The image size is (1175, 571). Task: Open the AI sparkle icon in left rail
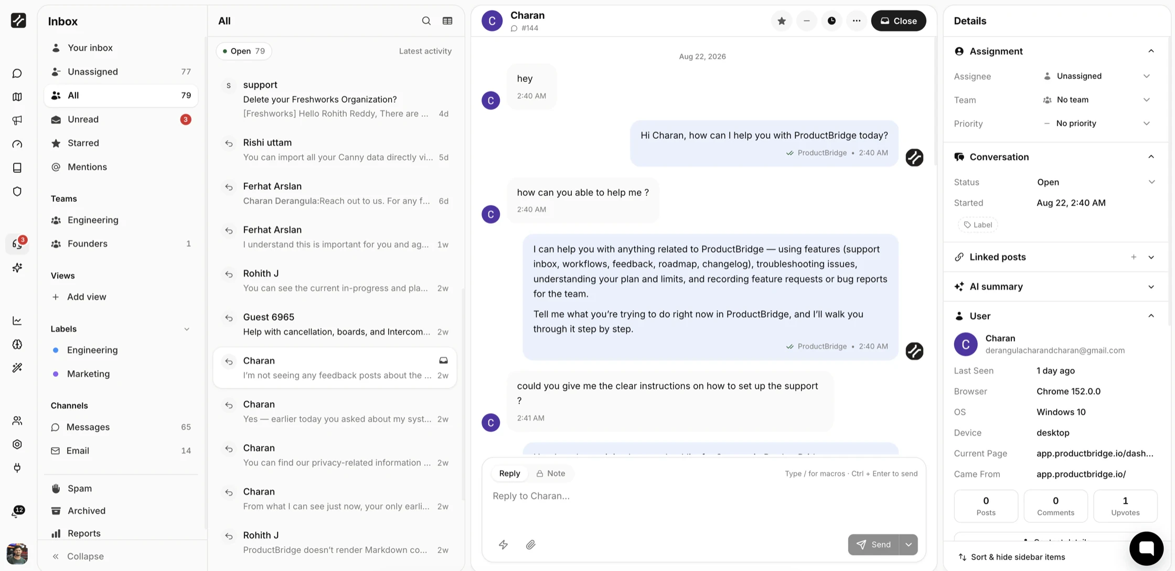(17, 268)
